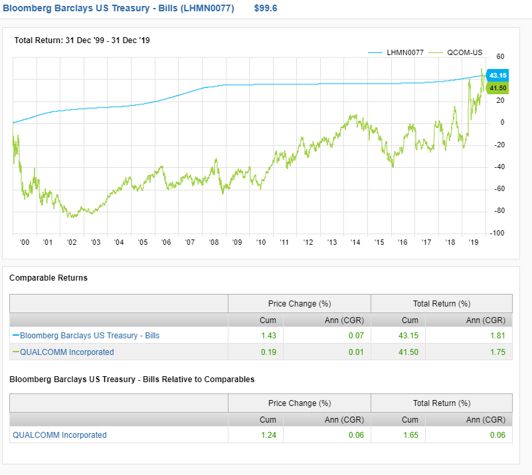Click the green line marker beside QUALCOMM row
Screen dimensions: 532x475
pyautogui.click(x=15, y=352)
